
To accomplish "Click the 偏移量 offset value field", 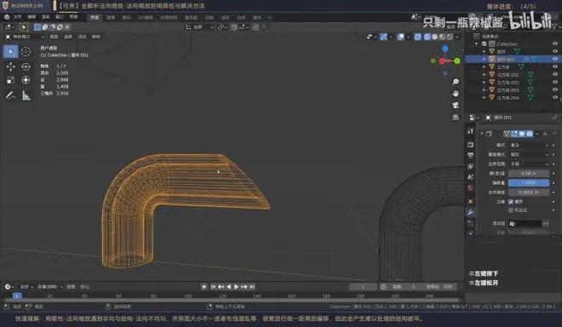I will pyautogui.click(x=529, y=183).
